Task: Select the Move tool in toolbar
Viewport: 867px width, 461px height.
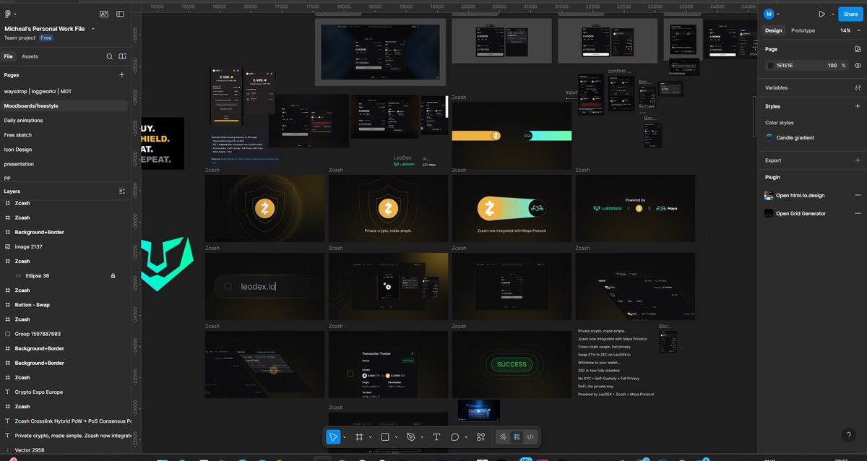Action: [333, 437]
